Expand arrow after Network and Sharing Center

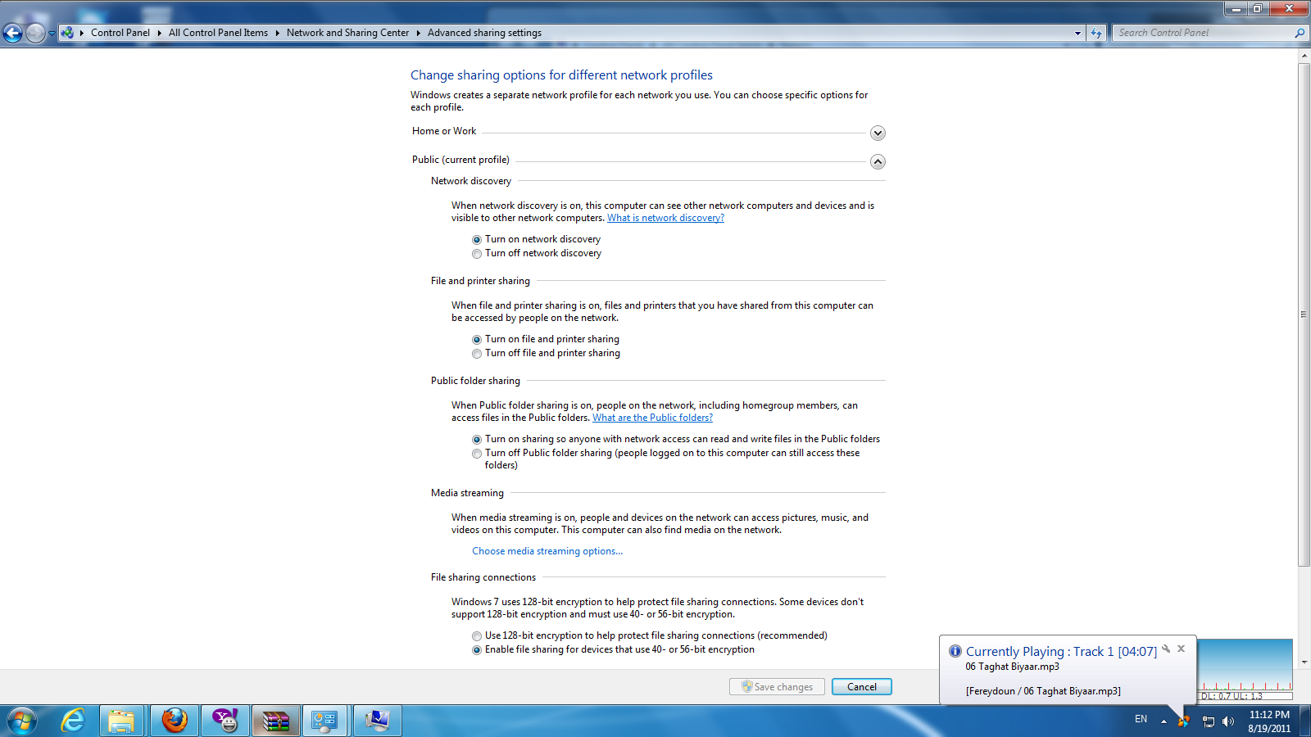coord(418,33)
